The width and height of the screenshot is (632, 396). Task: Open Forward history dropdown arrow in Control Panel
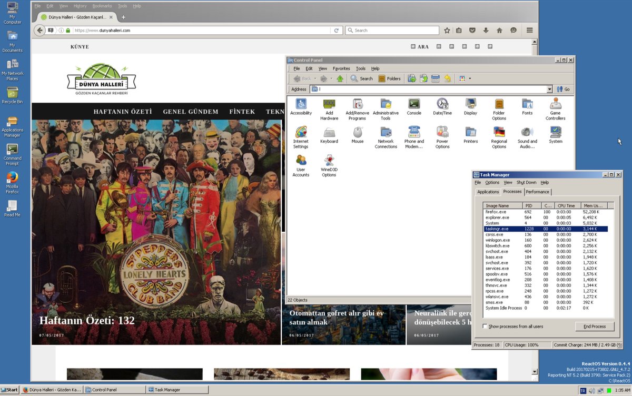331,79
